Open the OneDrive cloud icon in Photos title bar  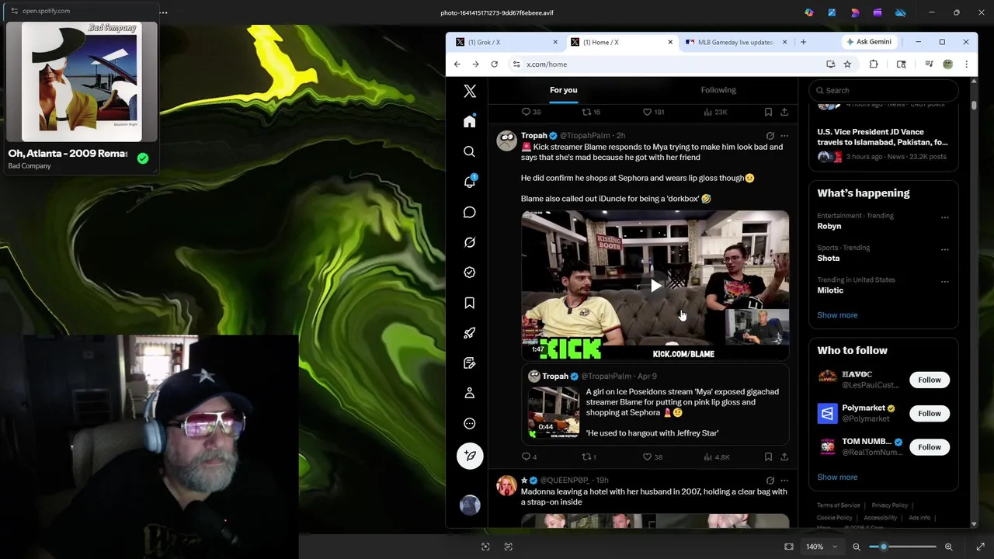[x=901, y=12]
